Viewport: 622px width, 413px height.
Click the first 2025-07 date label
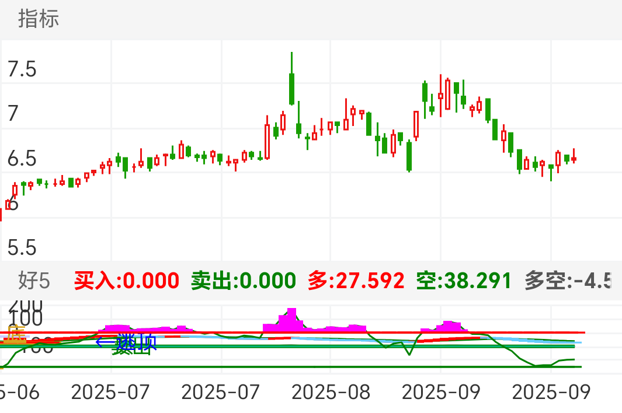pyautogui.click(x=111, y=392)
